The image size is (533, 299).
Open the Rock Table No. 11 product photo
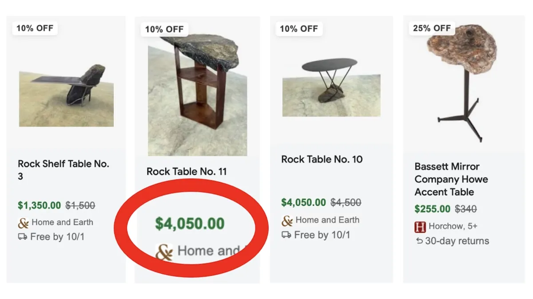(197, 95)
